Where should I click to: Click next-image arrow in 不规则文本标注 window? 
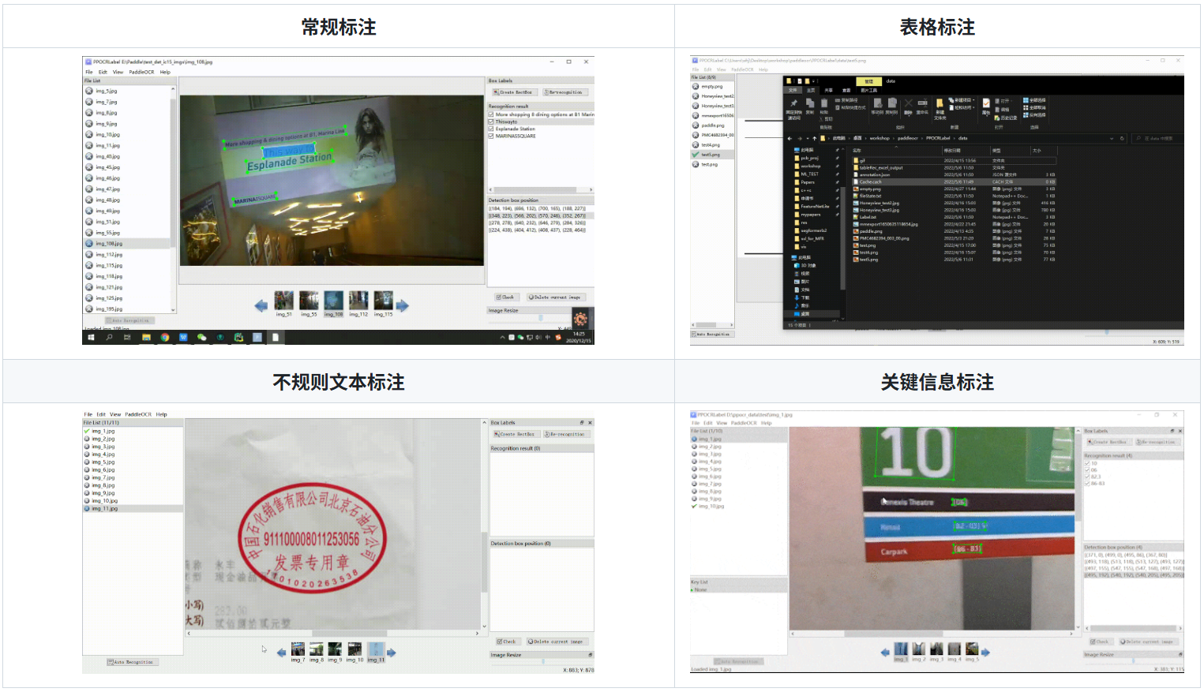click(x=391, y=653)
